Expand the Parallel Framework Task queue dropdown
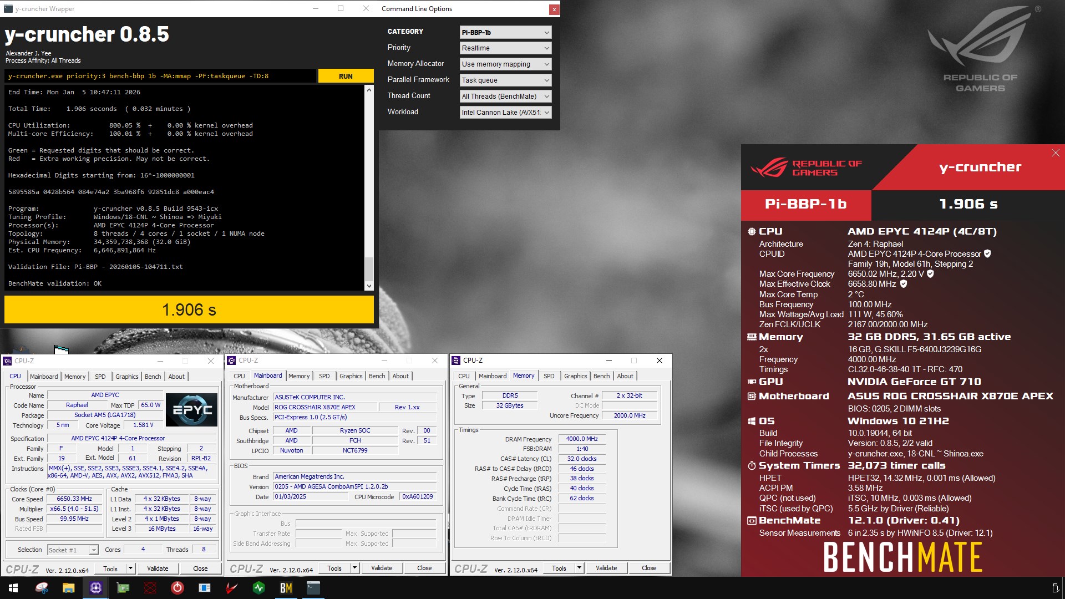1065x599 pixels. point(505,80)
